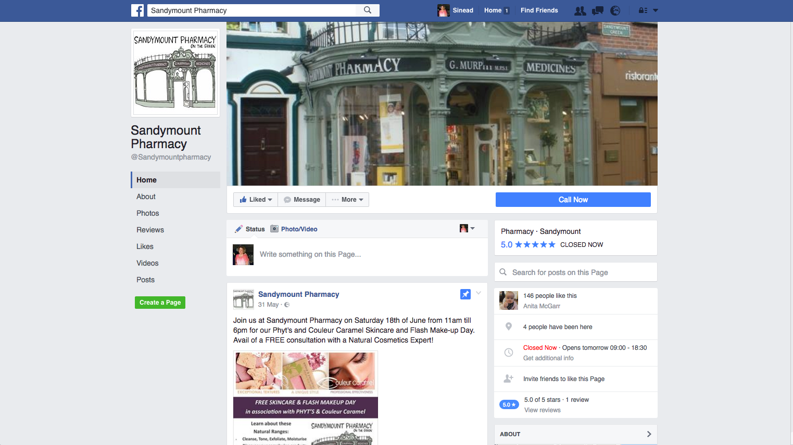793x445 pixels.
Task: Open the Videos section in sidebar
Action: (148, 263)
